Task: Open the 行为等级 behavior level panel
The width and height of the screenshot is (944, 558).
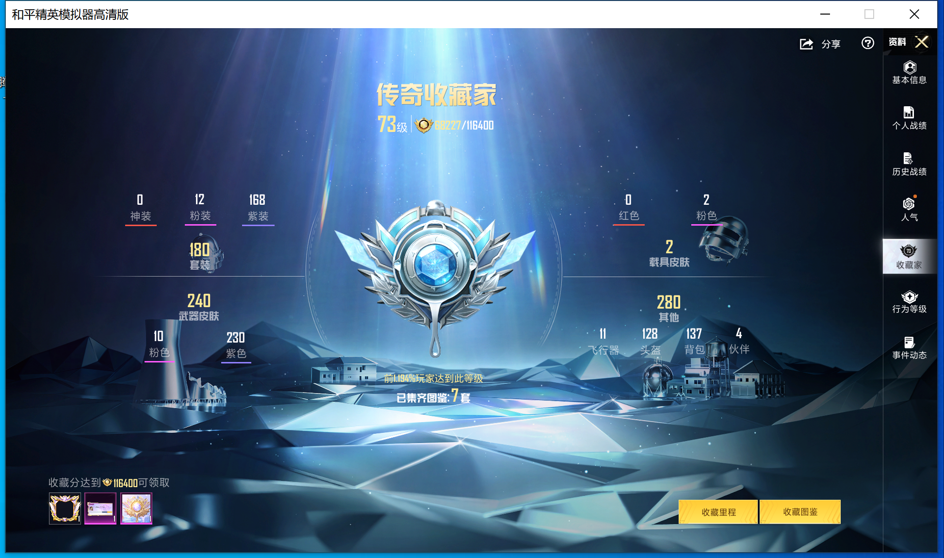Action: click(x=910, y=302)
